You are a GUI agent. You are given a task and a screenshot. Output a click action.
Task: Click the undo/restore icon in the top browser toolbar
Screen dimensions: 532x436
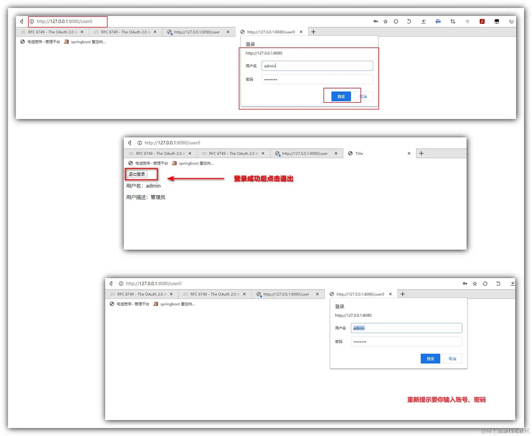click(409, 21)
